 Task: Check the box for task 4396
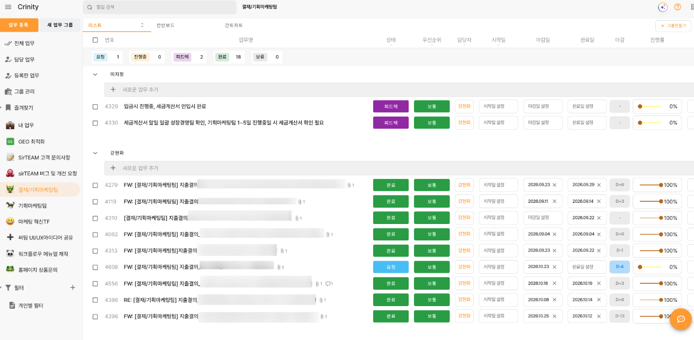[95, 317]
